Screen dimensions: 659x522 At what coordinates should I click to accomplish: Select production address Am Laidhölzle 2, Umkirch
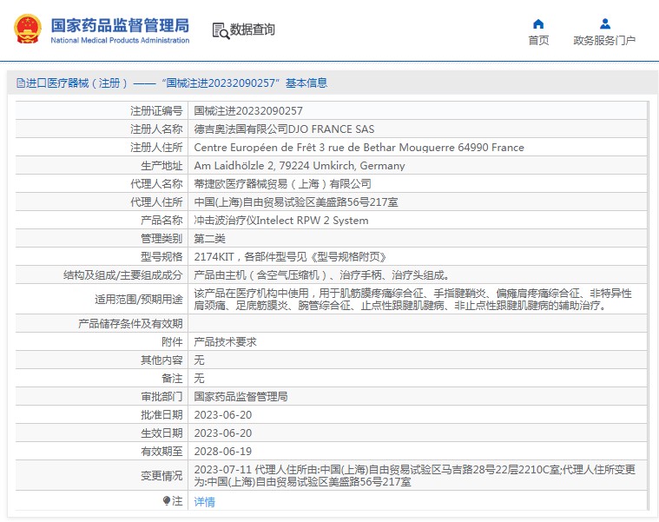[300, 166]
